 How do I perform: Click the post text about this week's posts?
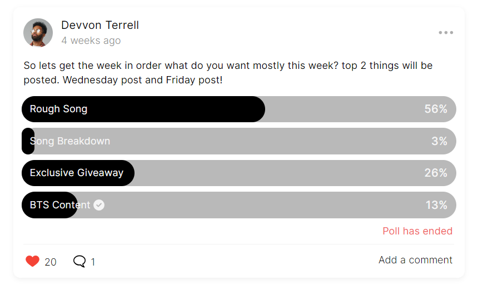(x=228, y=73)
